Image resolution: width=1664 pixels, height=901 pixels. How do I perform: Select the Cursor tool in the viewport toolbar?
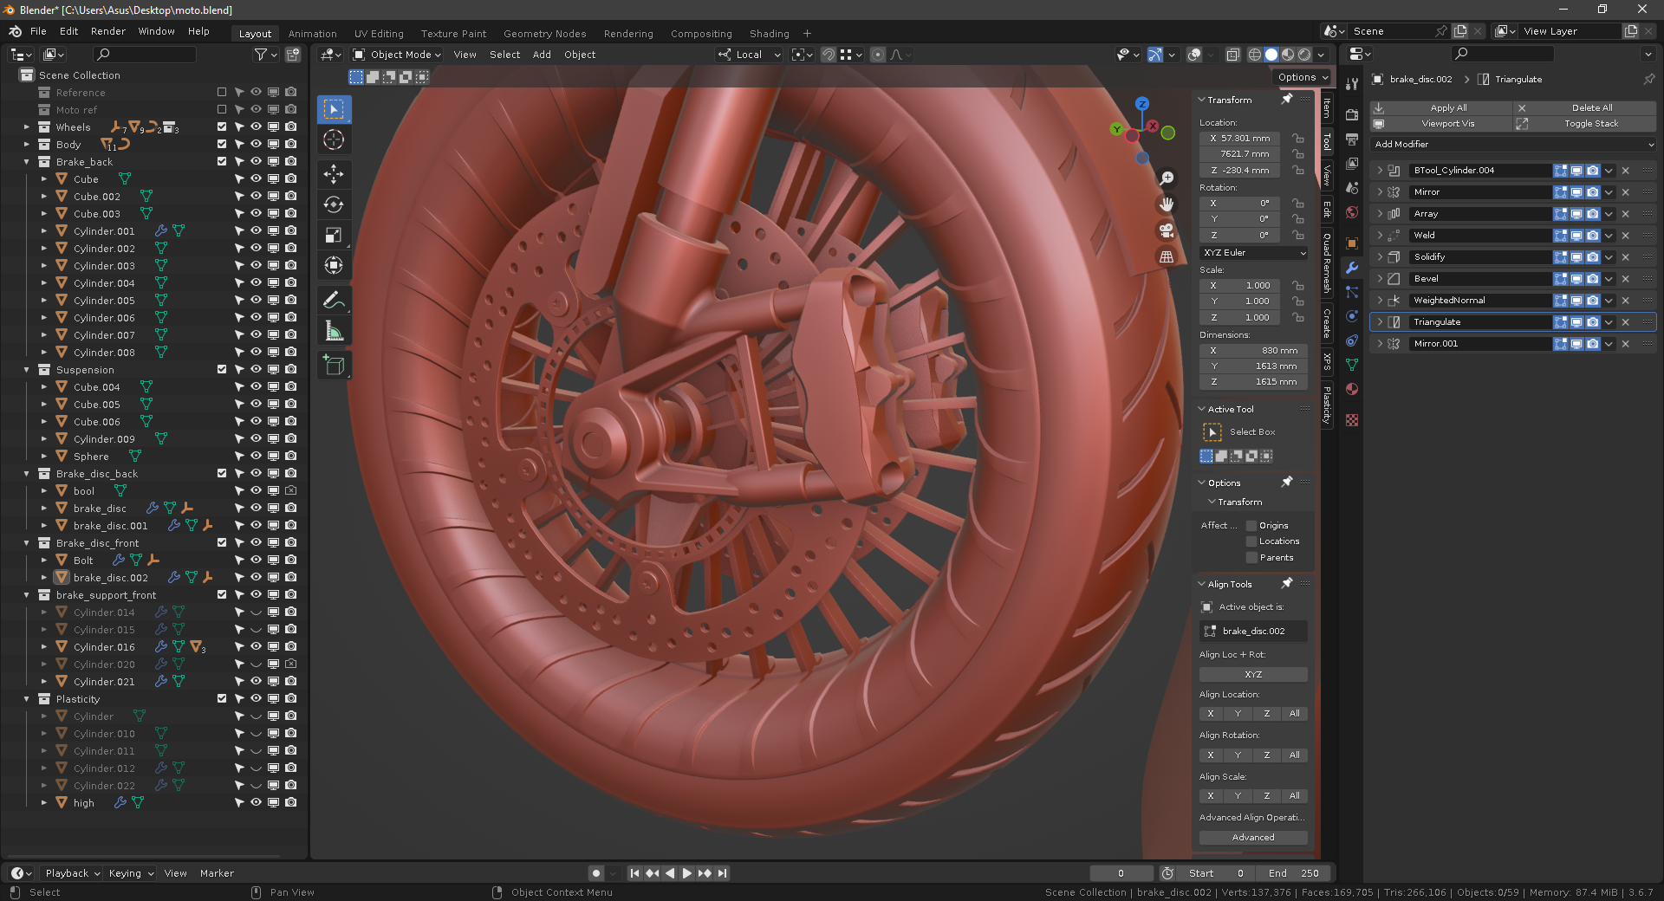[334, 140]
